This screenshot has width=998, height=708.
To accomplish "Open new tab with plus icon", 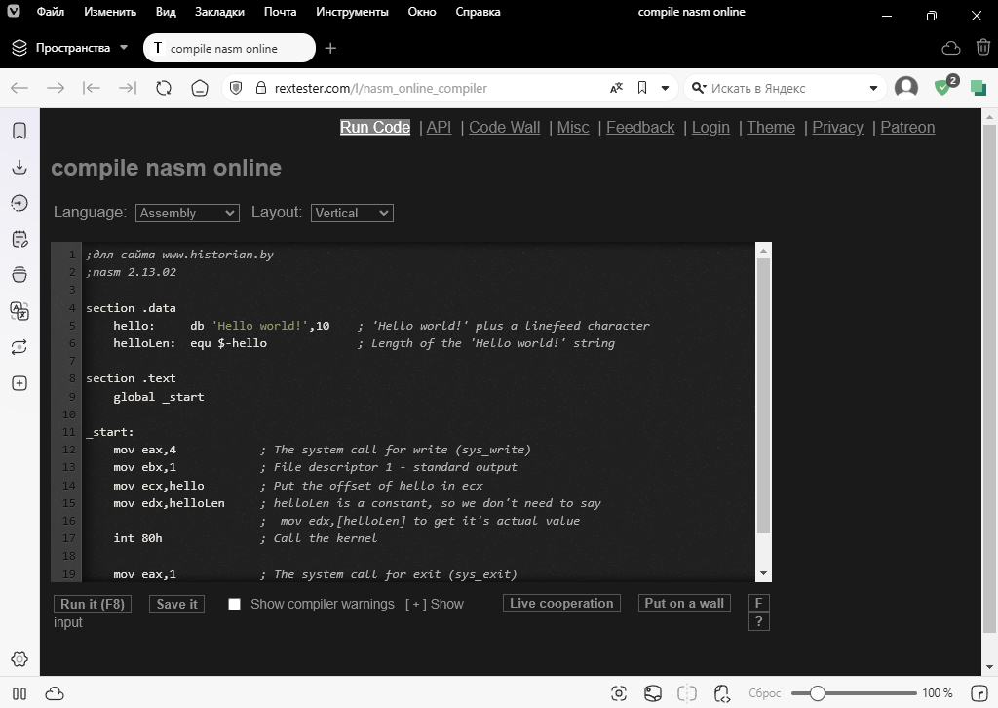I will click(x=330, y=48).
